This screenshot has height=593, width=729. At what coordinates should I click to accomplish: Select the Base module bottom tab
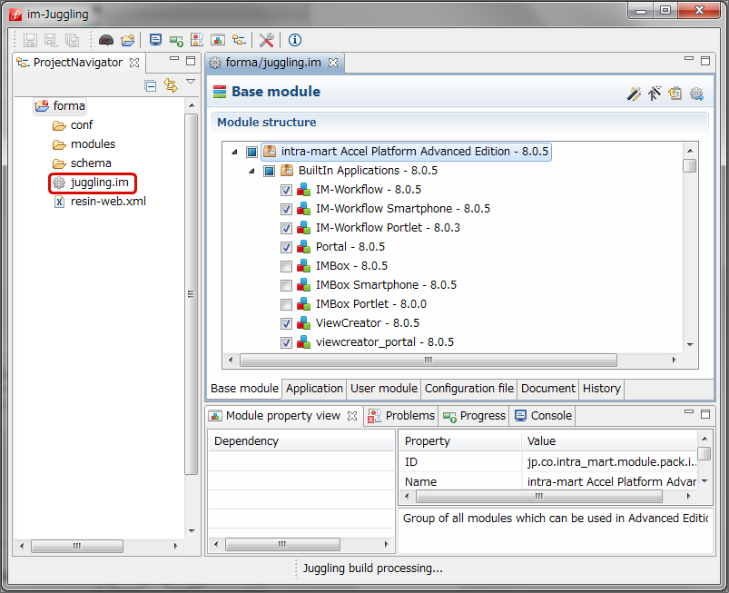tap(244, 389)
